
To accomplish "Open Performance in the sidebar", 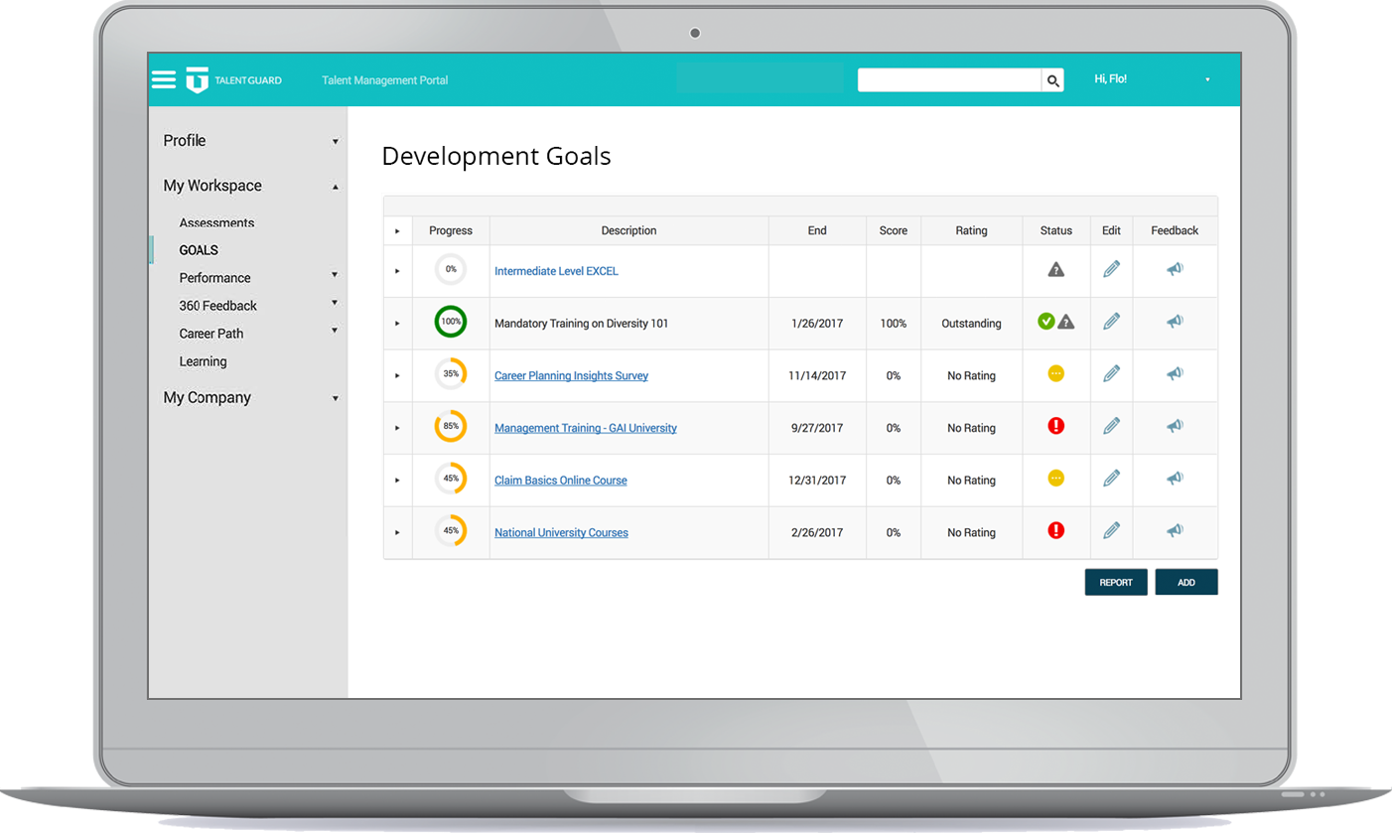I will click(214, 278).
